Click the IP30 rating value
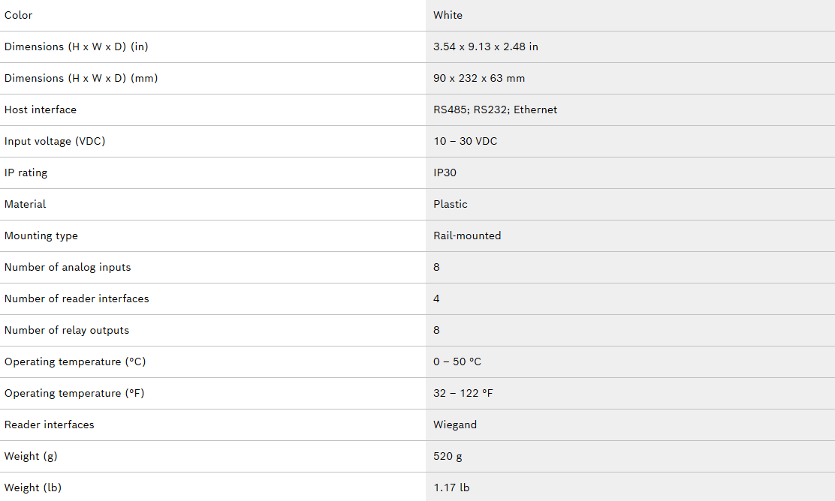 [445, 172]
